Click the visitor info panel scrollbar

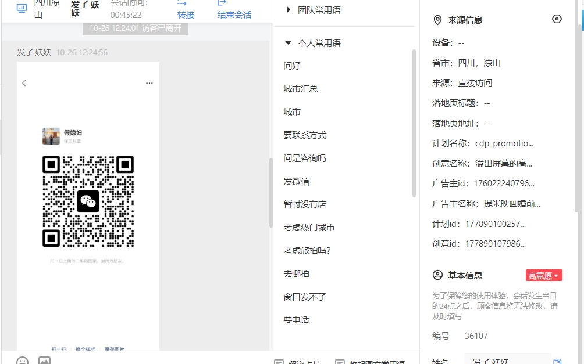577,106
